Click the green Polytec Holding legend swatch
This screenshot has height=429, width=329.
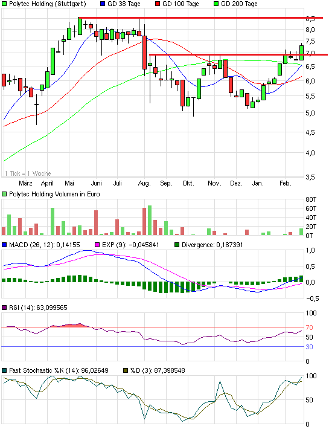click(x=4, y=4)
